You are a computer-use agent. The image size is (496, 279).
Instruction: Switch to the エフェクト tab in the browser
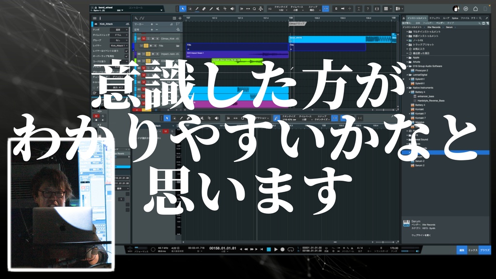click(x=435, y=18)
